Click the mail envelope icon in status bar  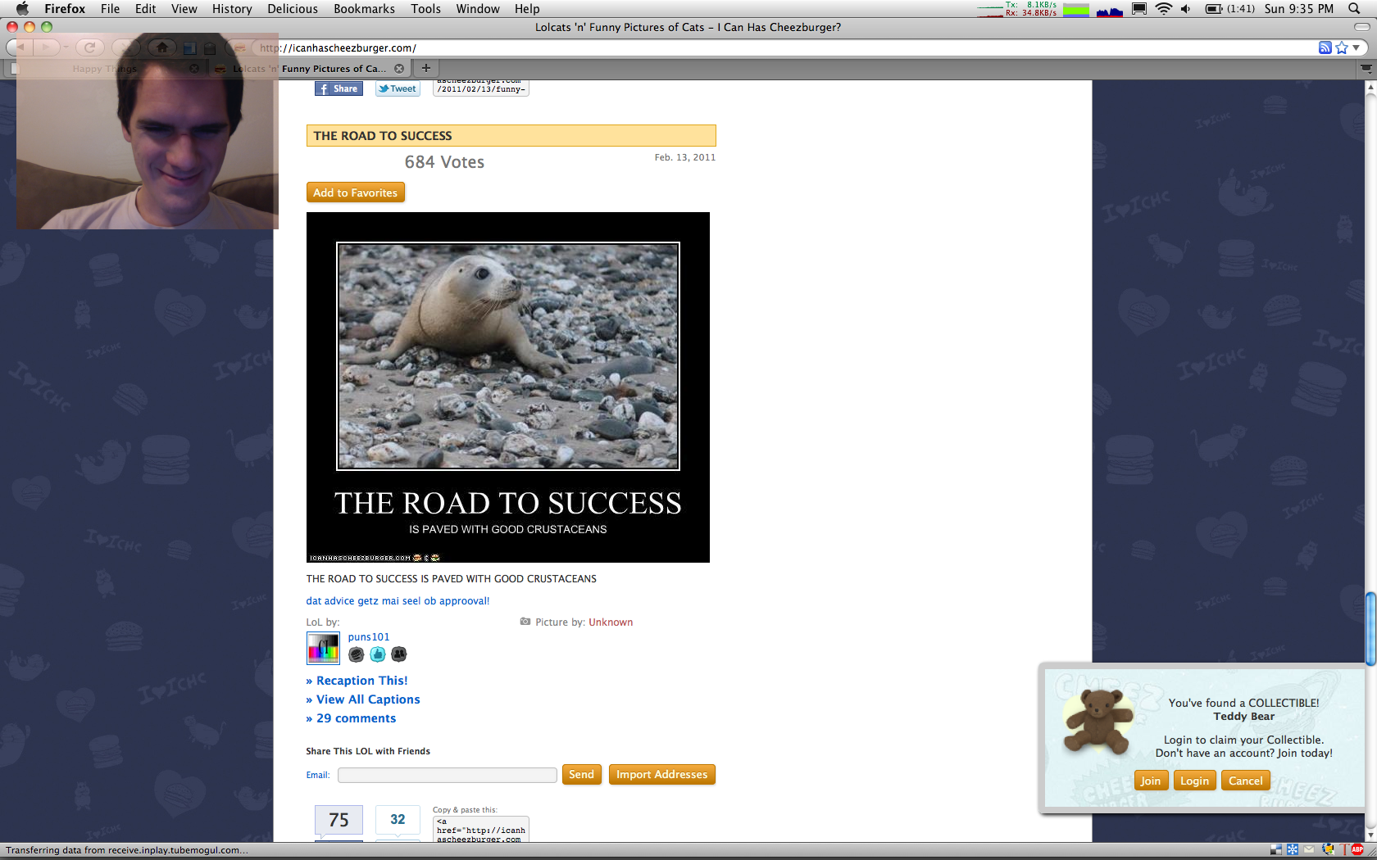[1309, 849]
